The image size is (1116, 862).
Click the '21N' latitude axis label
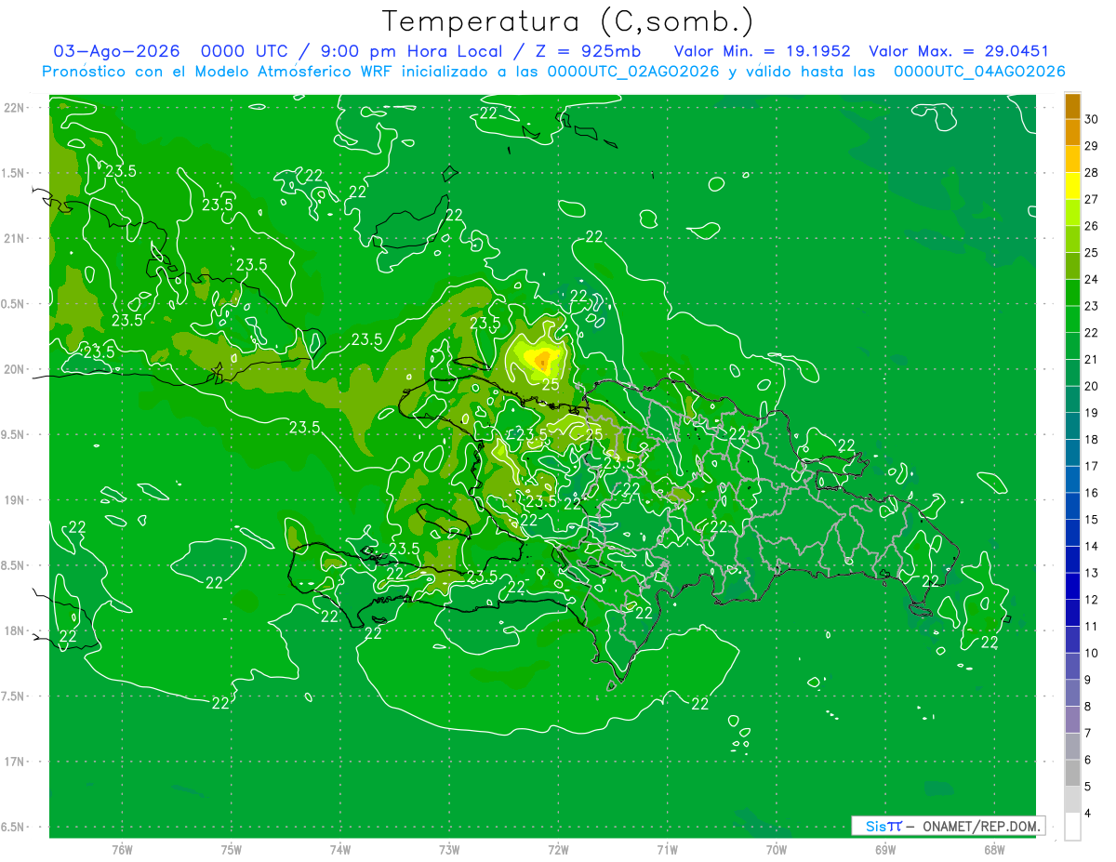click(16, 238)
